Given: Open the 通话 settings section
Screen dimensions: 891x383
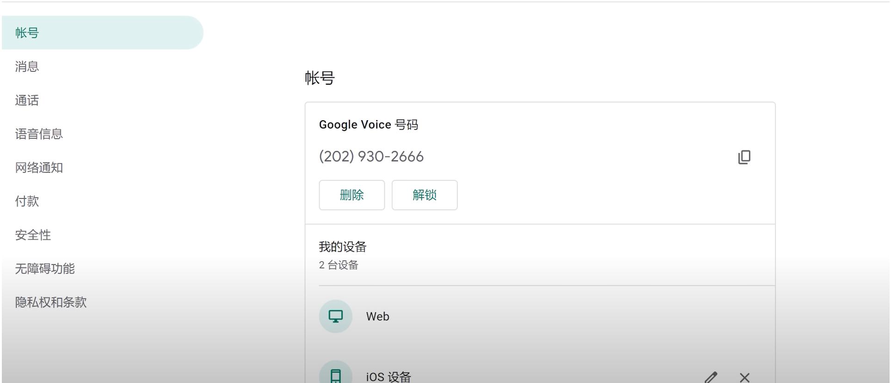Looking at the screenshot, I should (27, 100).
